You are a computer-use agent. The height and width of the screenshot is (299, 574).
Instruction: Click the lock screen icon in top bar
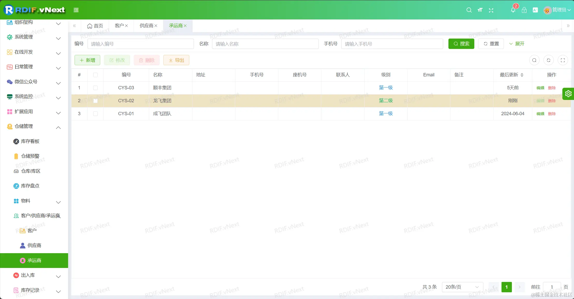524,10
